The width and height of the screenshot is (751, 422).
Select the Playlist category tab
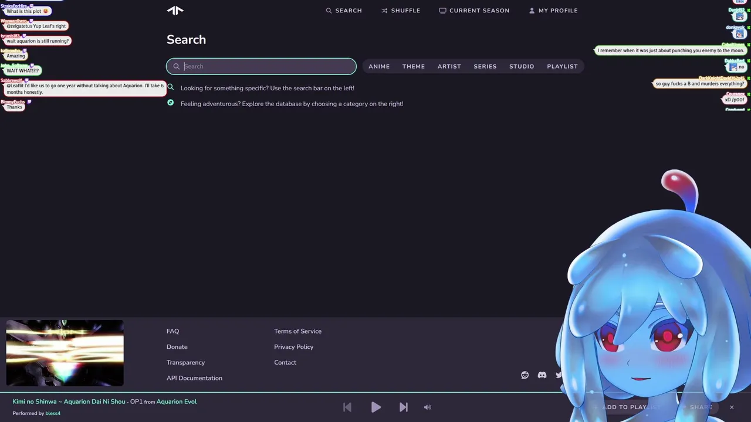click(x=562, y=66)
